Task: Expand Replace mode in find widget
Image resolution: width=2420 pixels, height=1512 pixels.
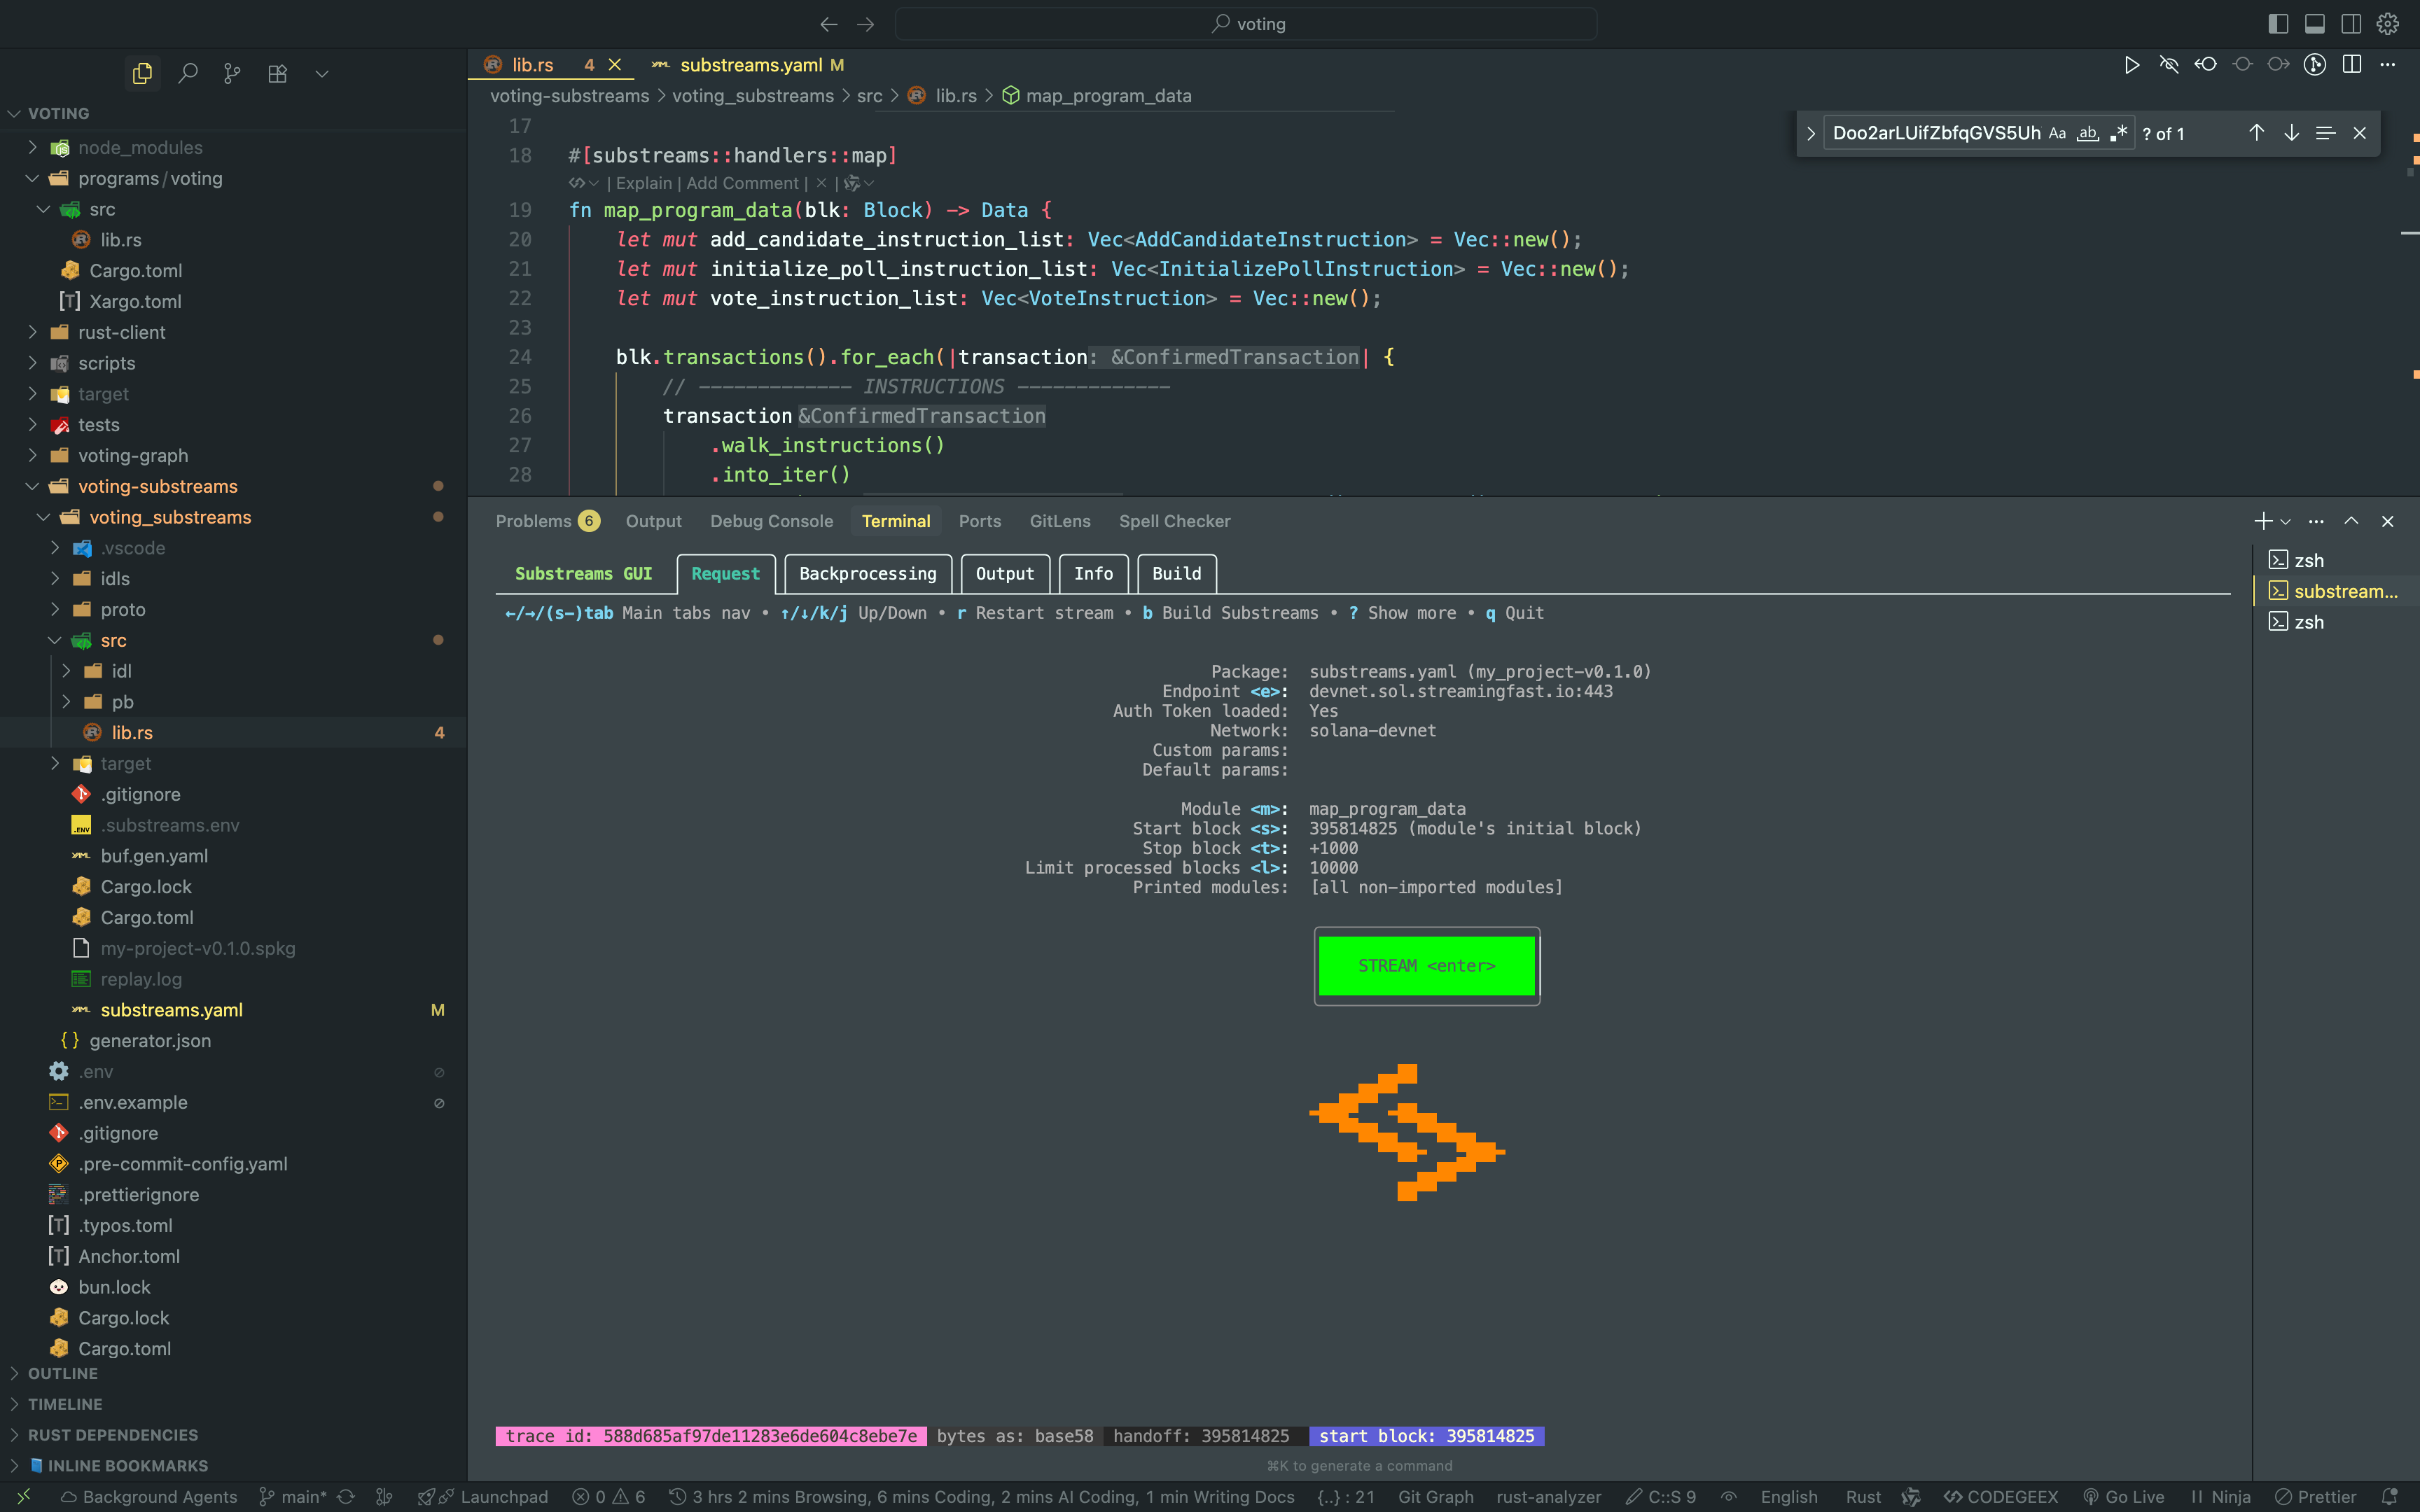Action: (x=1810, y=133)
